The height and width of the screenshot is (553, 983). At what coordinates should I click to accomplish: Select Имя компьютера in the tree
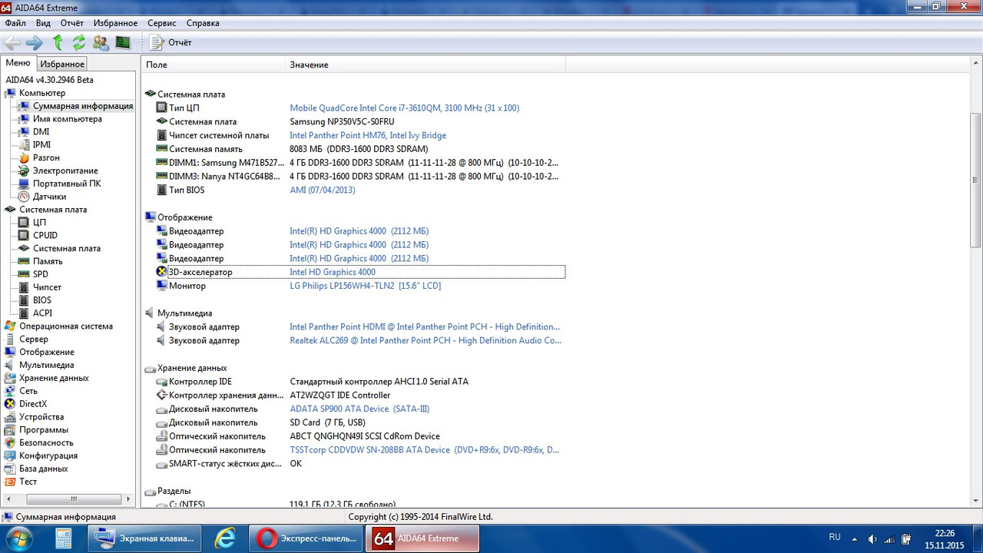click(x=68, y=119)
